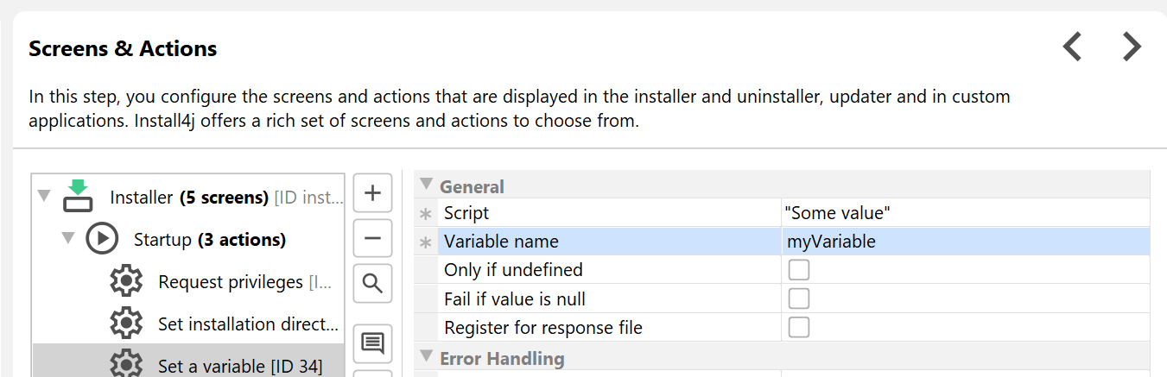Collapse the Installer tree node
The image size is (1167, 377).
(x=44, y=197)
